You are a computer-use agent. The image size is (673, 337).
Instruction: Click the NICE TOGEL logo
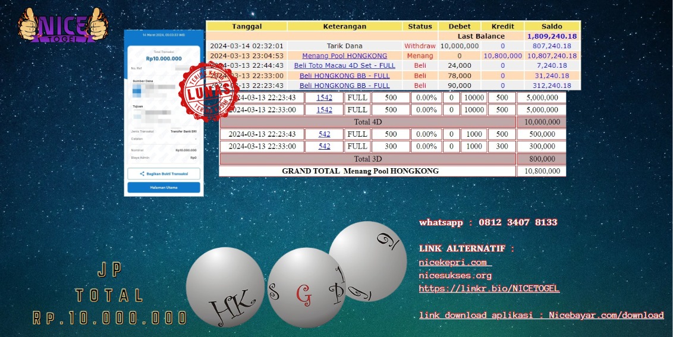[x=62, y=26]
